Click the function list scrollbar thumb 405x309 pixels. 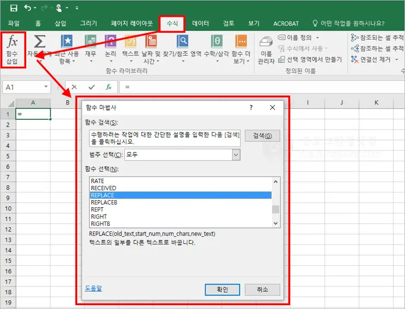click(276, 209)
